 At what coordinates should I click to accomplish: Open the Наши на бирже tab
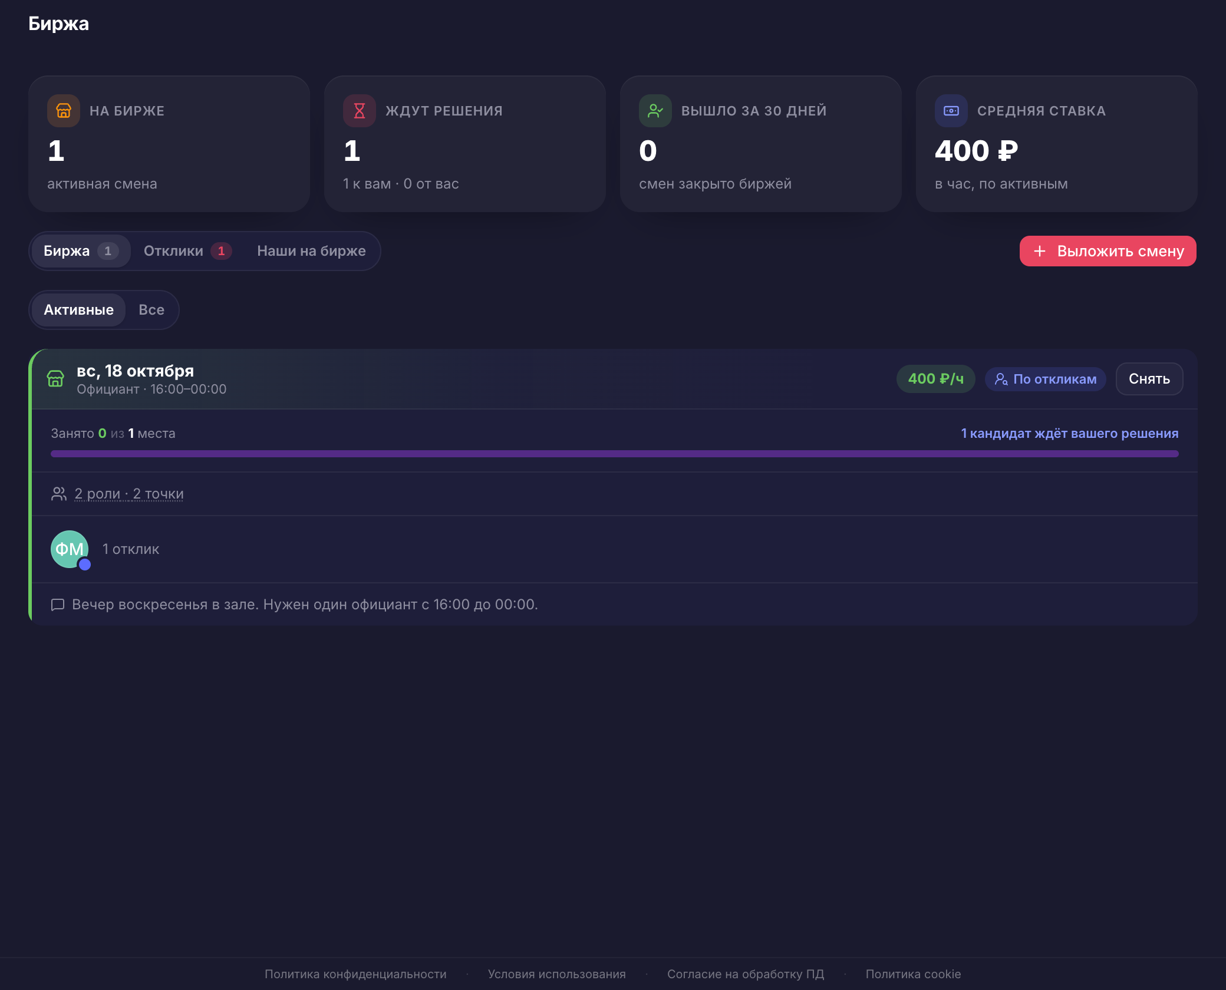(x=311, y=251)
